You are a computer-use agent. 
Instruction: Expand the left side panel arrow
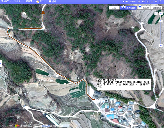(1, 64)
